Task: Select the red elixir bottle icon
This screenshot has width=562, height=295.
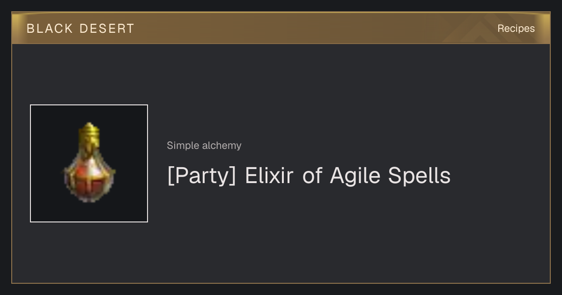Action: (89, 163)
